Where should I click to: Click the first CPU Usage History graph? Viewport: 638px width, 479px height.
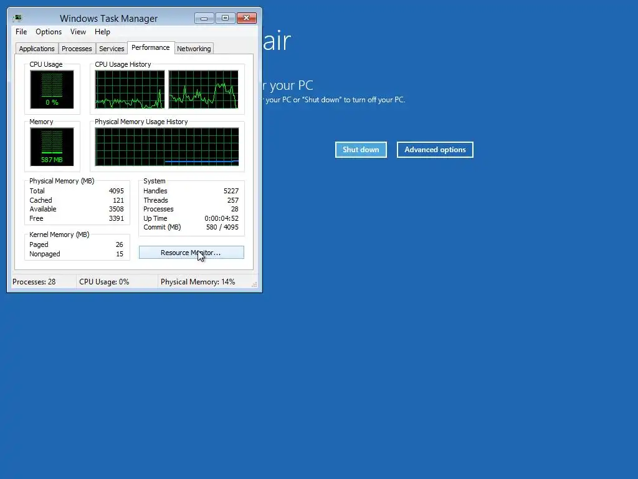click(130, 90)
